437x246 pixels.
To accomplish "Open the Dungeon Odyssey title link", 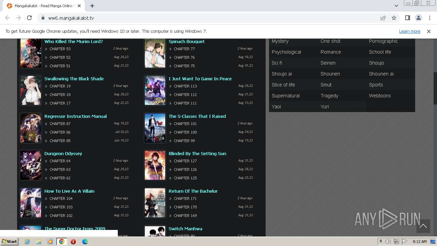I will tap(63, 153).
